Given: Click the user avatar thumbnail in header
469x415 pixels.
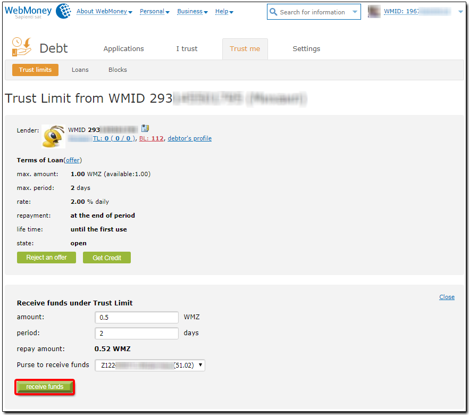Looking at the screenshot, I should pos(374,11).
